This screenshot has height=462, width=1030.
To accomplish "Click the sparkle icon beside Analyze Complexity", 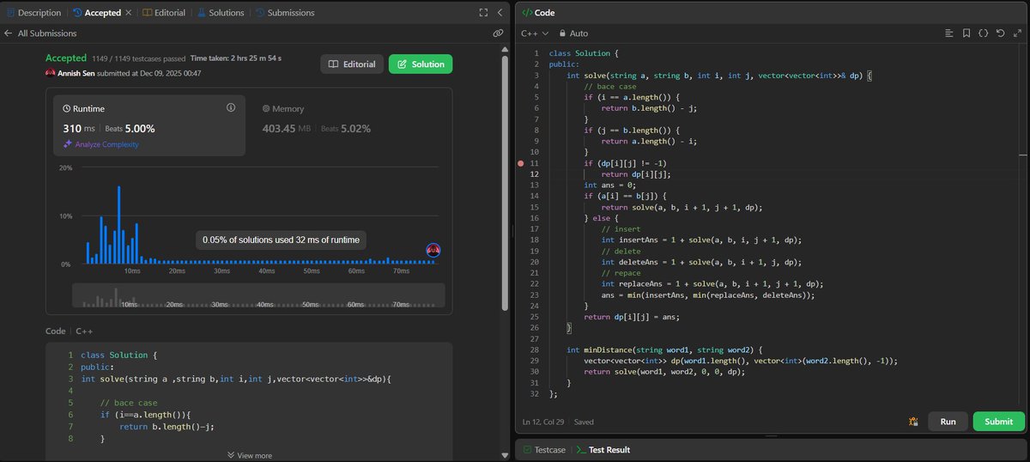I will 69,144.
